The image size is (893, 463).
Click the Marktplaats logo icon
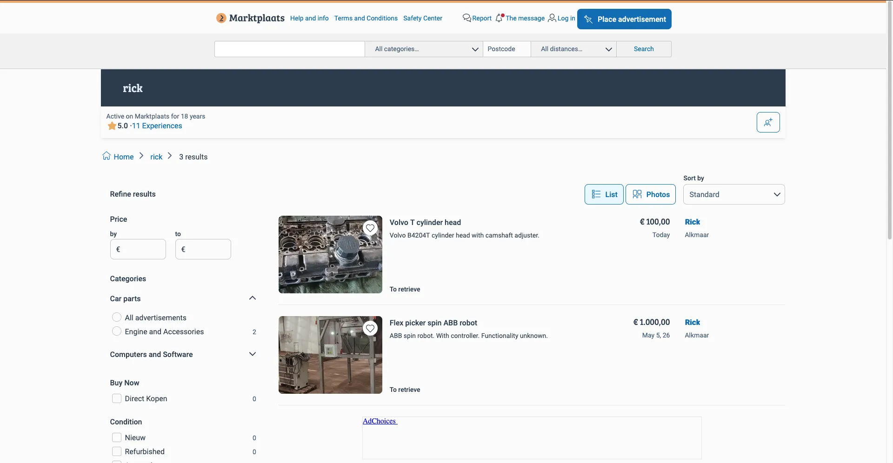click(x=221, y=18)
